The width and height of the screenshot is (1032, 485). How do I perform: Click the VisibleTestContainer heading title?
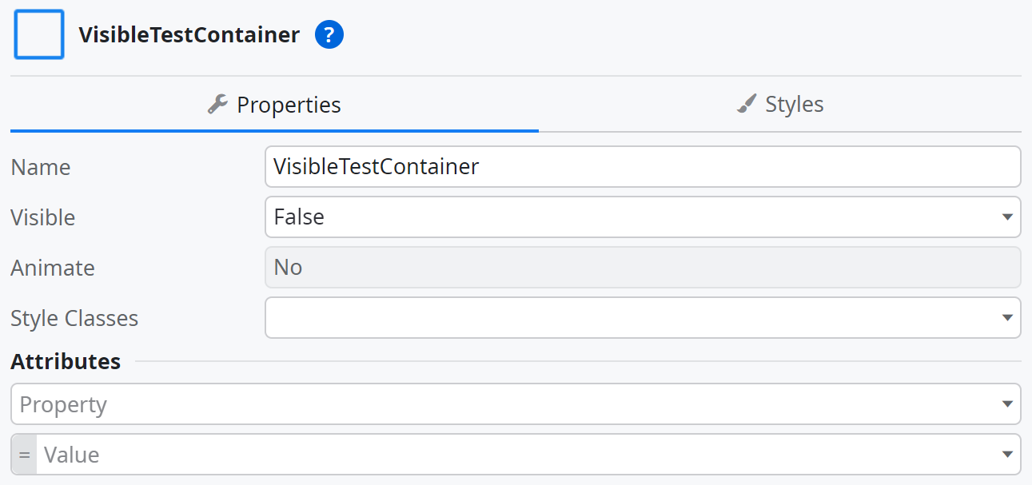pyautogui.click(x=189, y=35)
